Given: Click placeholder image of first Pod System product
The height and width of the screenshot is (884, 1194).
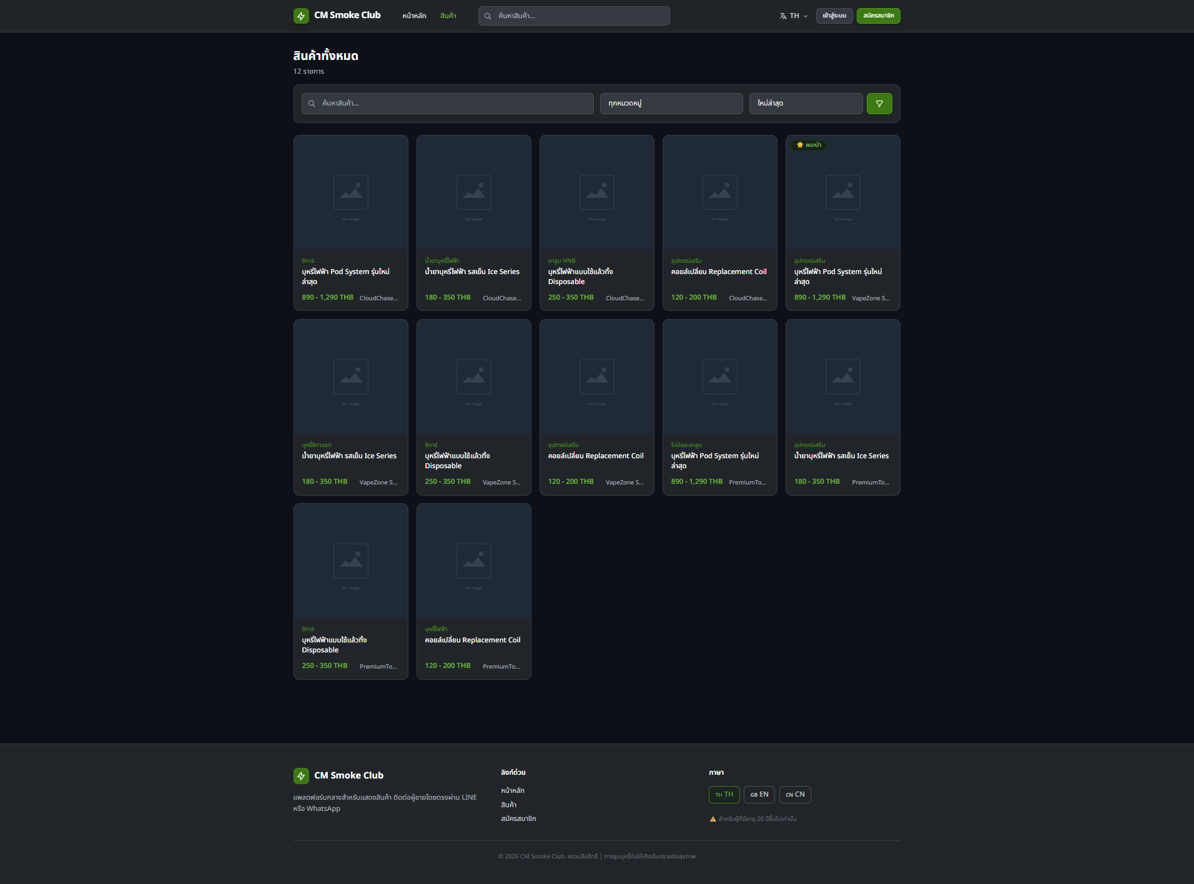Looking at the screenshot, I should click(x=351, y=193).
